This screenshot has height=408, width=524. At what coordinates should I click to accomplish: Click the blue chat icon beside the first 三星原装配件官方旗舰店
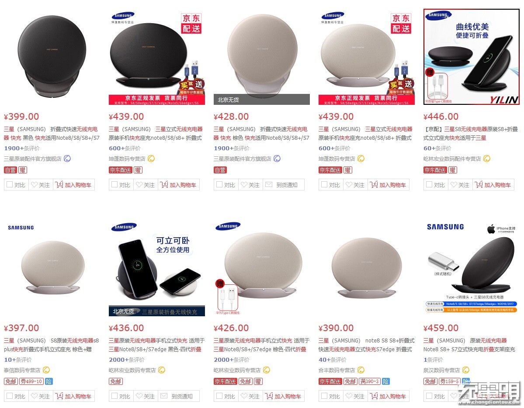67,159
